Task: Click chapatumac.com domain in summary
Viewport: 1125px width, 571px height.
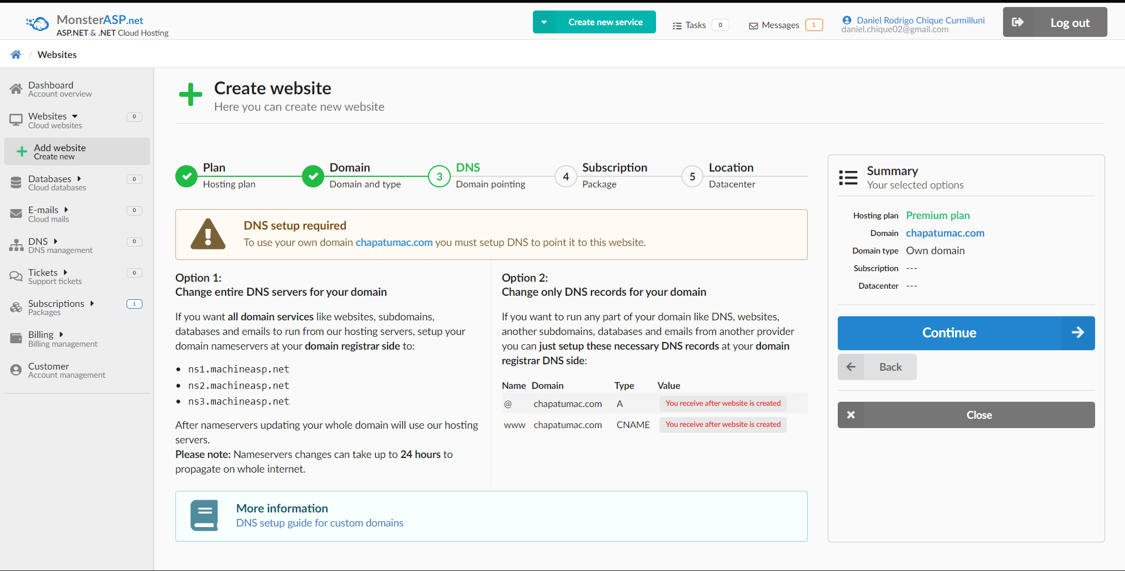Action: 945,233
